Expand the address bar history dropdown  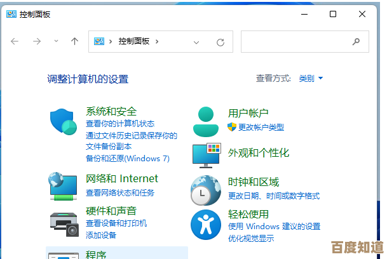tap(196, 42)
